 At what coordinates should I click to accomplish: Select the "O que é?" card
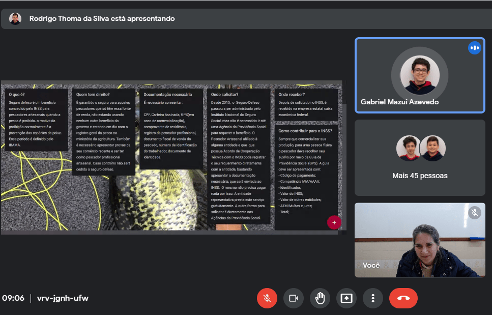36,119
